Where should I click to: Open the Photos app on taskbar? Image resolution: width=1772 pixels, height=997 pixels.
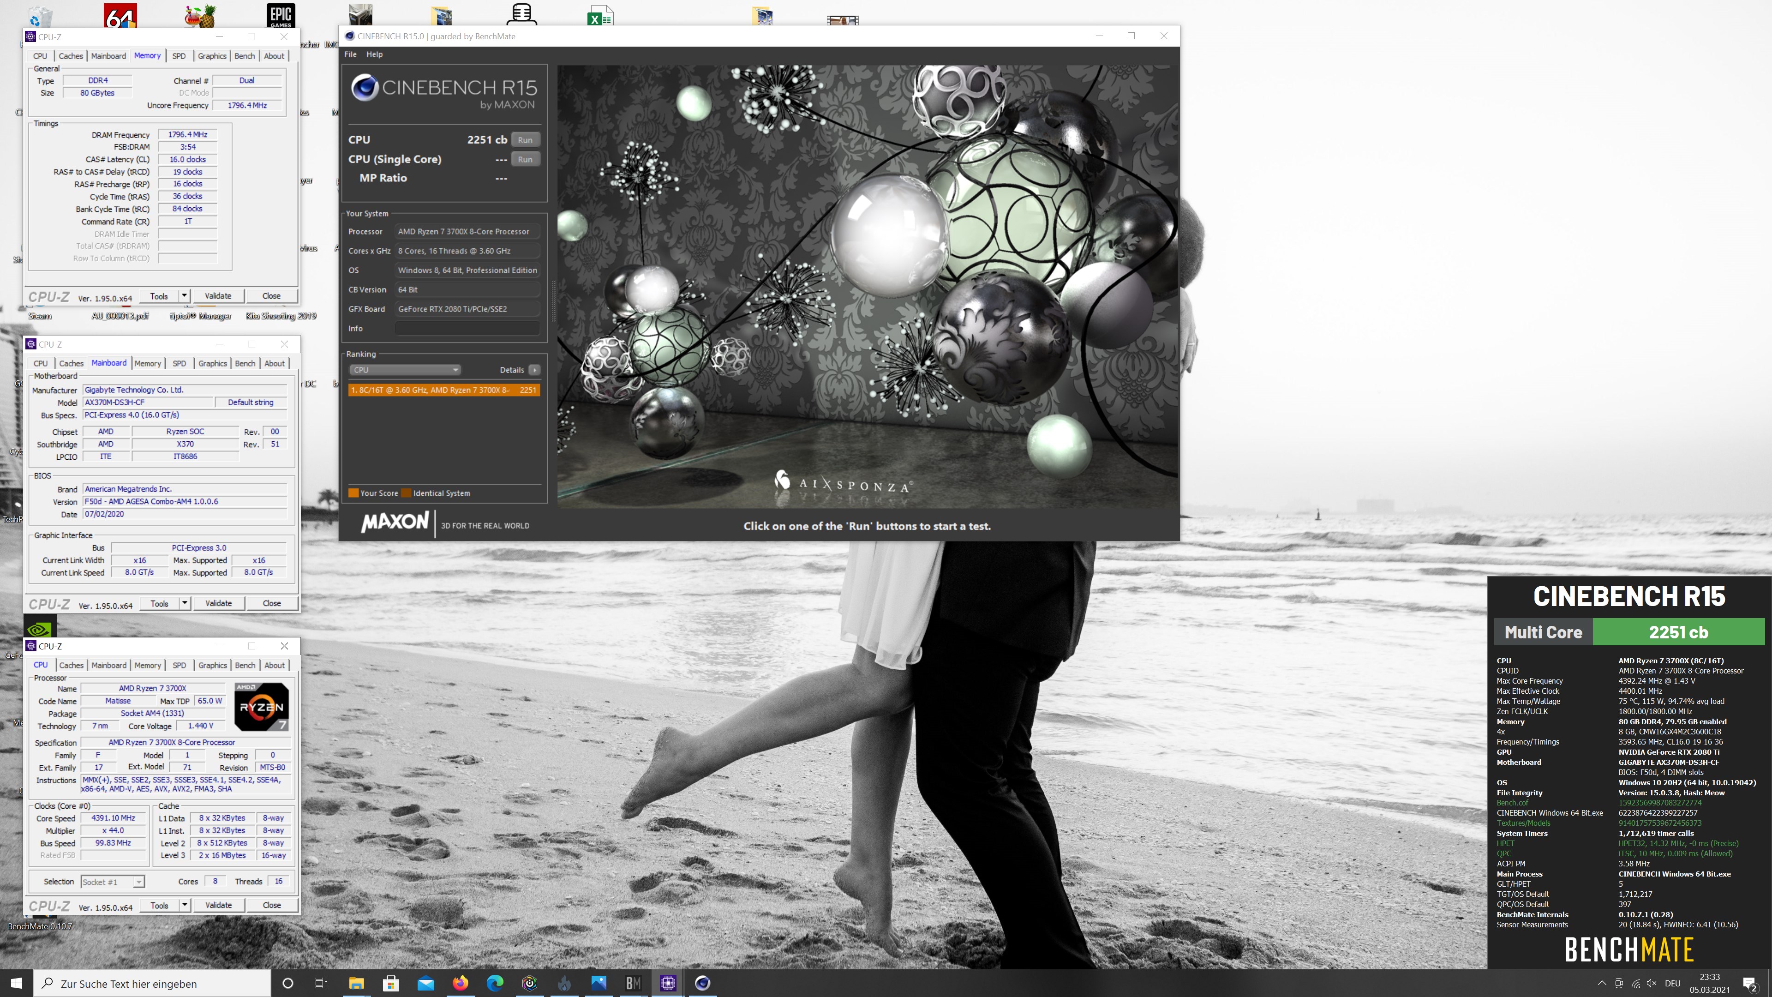point(599,983)
